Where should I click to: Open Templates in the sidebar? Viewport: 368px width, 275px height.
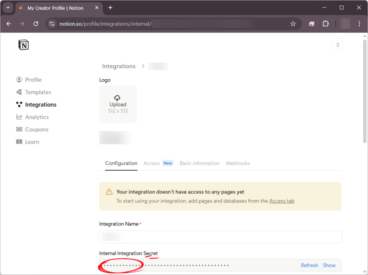[34, 92]
